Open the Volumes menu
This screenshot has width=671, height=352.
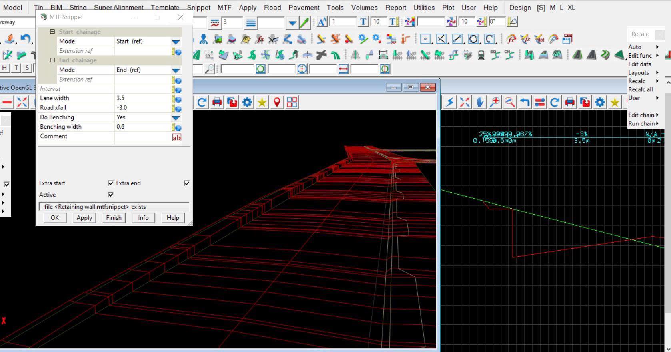tap(364, 7)
